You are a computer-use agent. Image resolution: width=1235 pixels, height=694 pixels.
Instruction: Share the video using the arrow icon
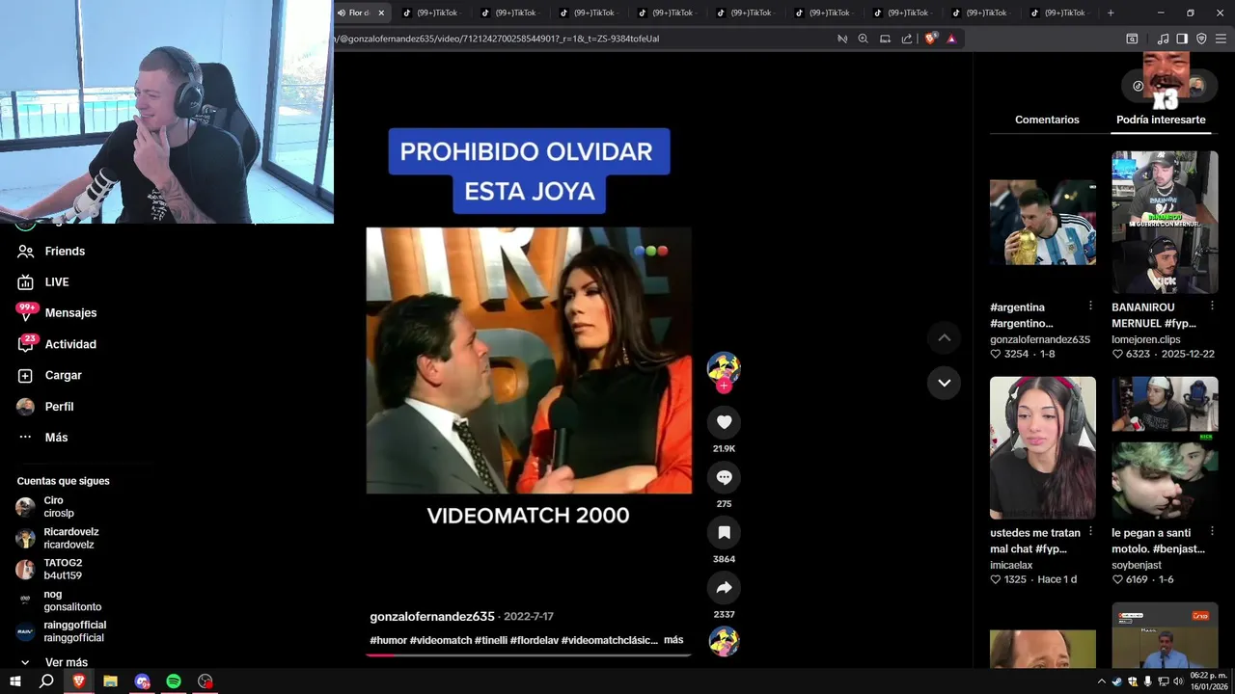724,587
